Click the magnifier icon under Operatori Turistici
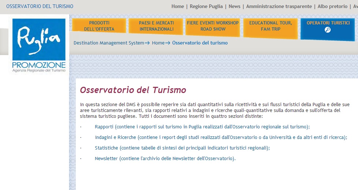This screenshot has width=358, height=190. coord(328,30)
